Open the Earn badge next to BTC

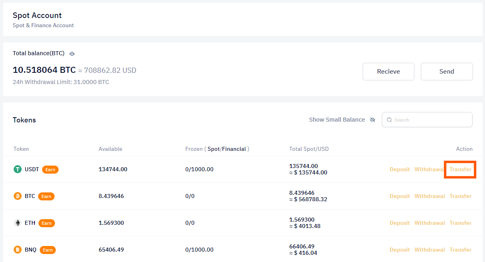tap(46, 196)
